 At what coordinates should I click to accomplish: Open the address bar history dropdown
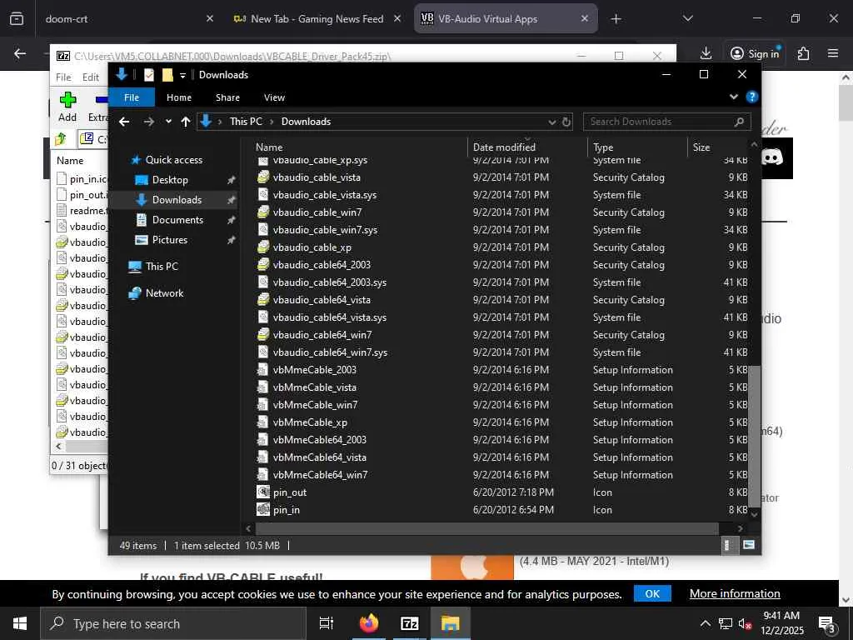(x=552, y=122)
